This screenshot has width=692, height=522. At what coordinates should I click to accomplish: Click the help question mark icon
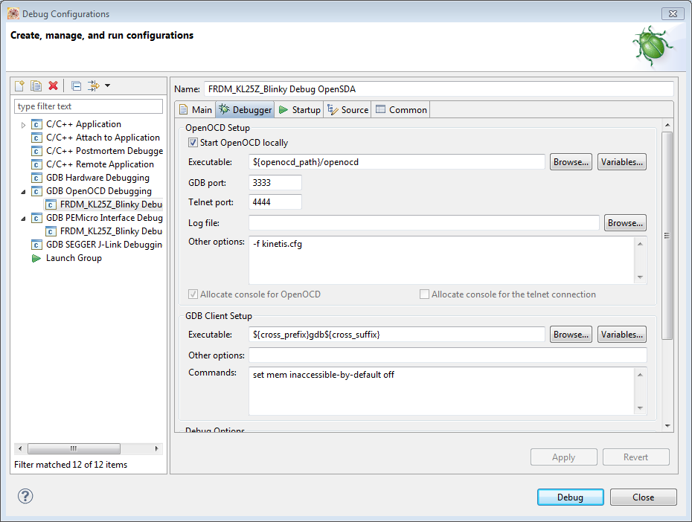pos(26,497)
